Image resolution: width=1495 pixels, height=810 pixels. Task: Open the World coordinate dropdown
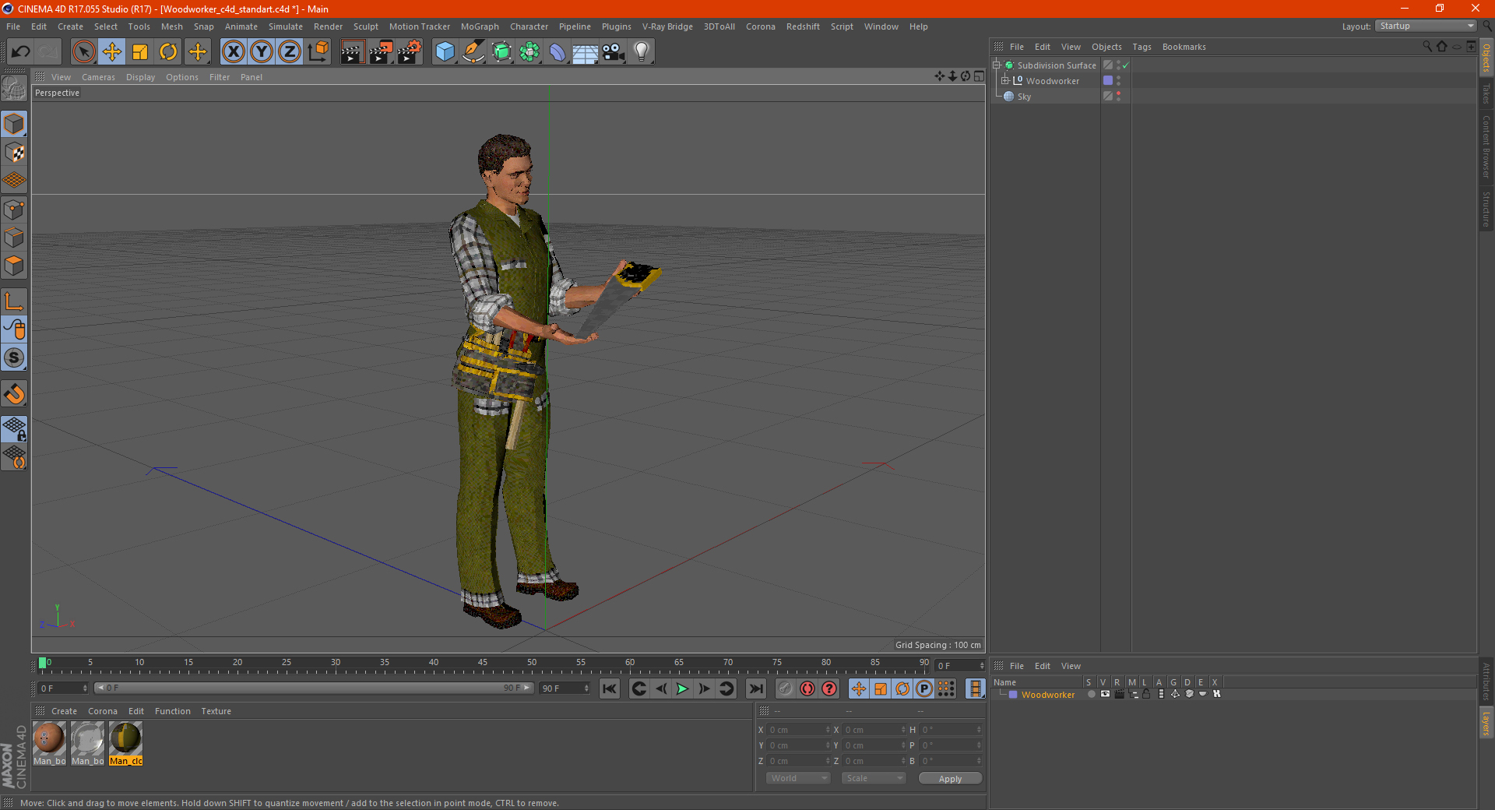click(x=798, y=778)
